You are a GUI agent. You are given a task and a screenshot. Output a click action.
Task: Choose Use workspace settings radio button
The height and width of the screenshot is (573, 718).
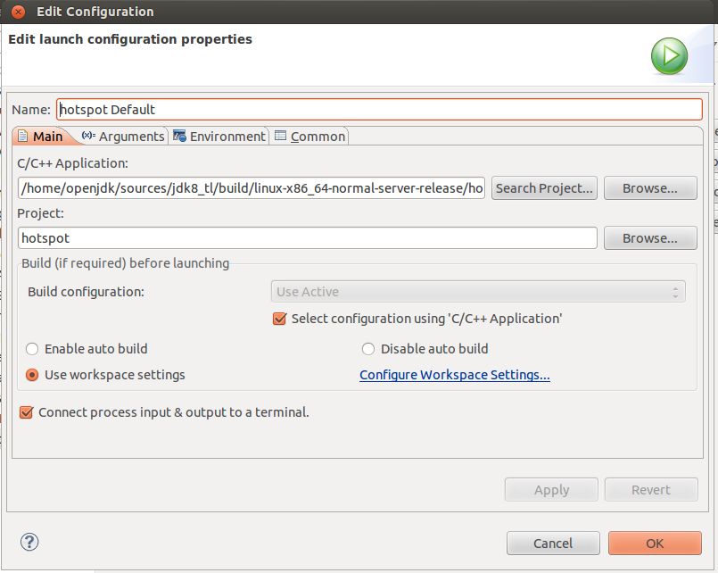[32, 375]
